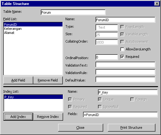Image resolution: width=161 pixels, height=135 pixels.
Task: Click the index Fields box showing +ForumID
Action: pos(120,115)
